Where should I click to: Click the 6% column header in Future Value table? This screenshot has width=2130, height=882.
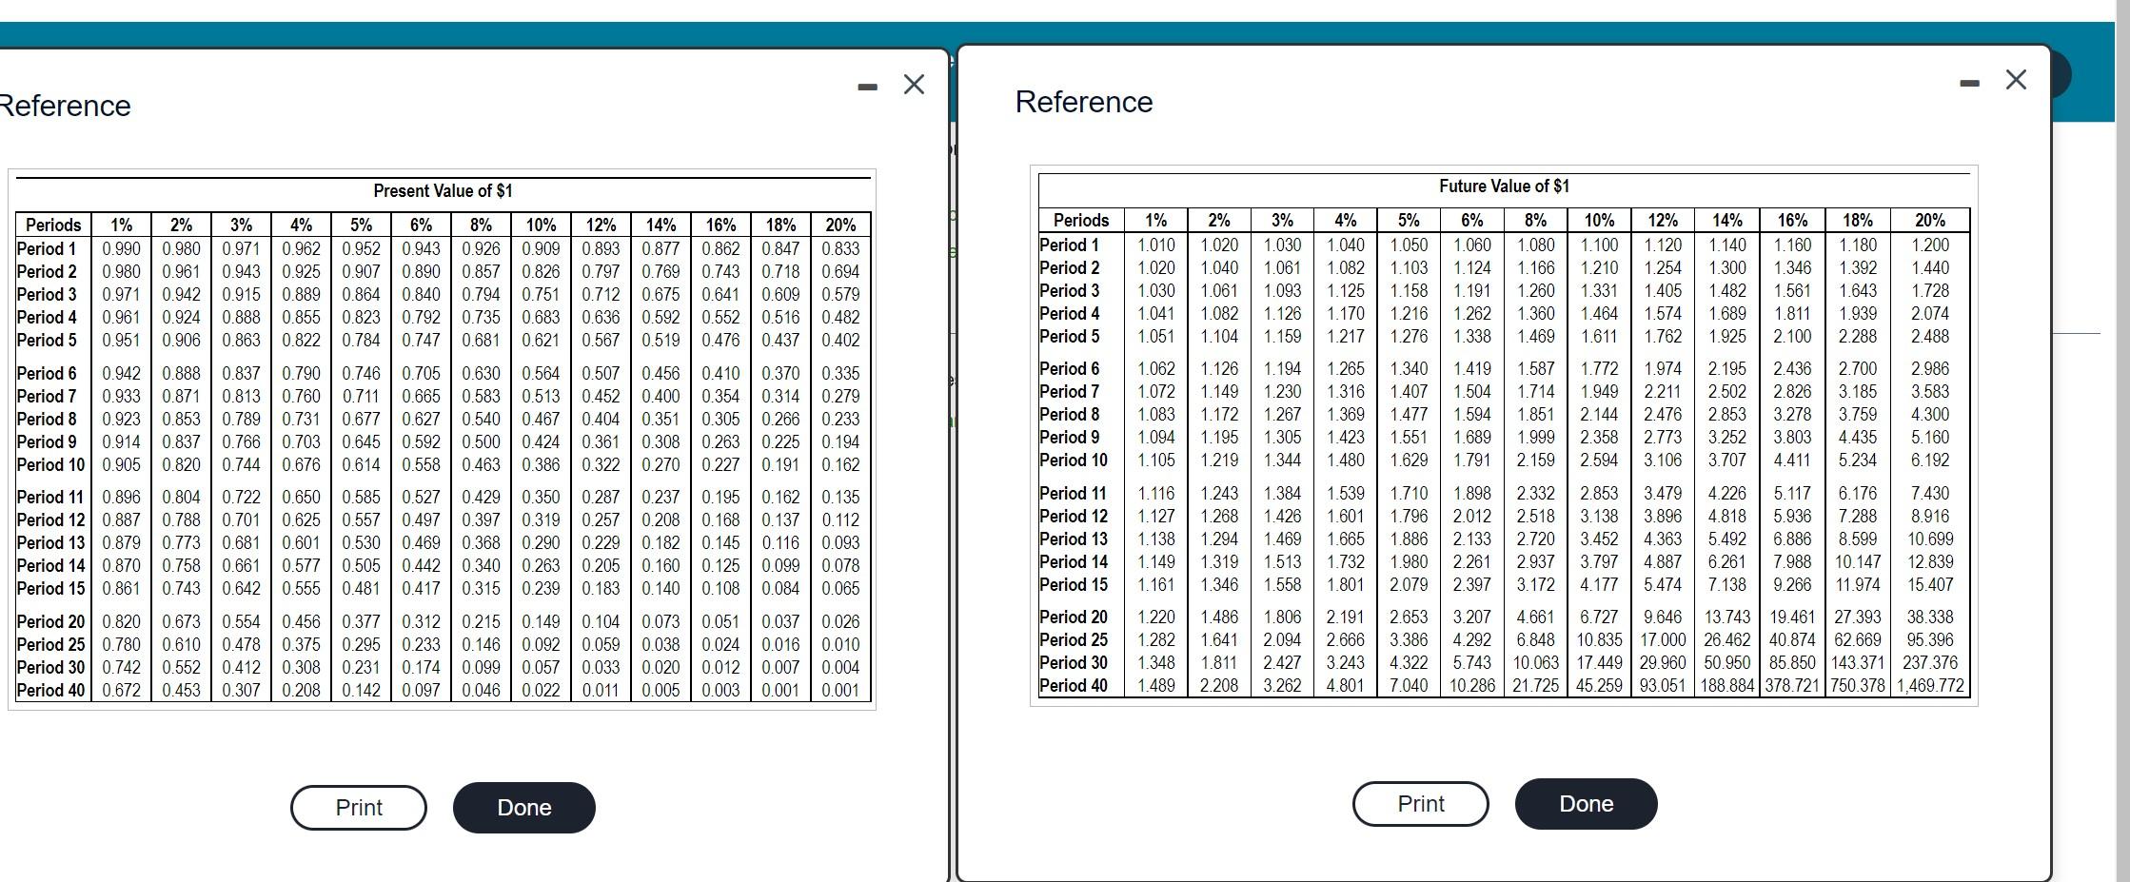click(1471, 221)
